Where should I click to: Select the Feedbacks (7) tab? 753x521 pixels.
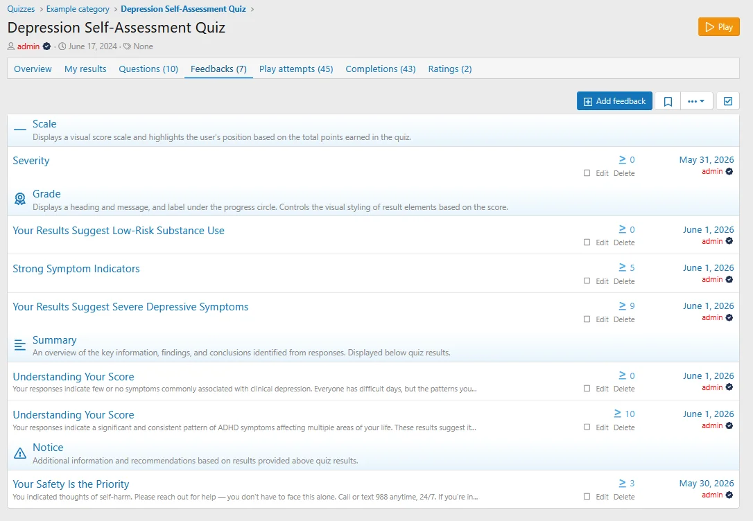pyautogui.click(x=218, y=69)
